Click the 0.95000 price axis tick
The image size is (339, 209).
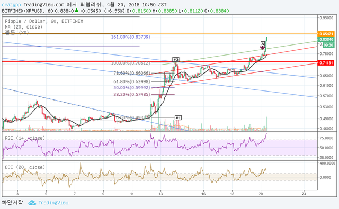[x=326, y=18]
